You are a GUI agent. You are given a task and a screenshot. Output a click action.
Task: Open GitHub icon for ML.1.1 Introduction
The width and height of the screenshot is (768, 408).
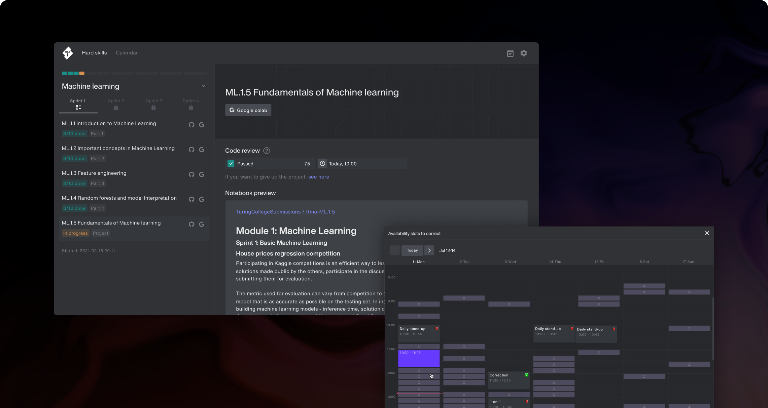point(191,125)
